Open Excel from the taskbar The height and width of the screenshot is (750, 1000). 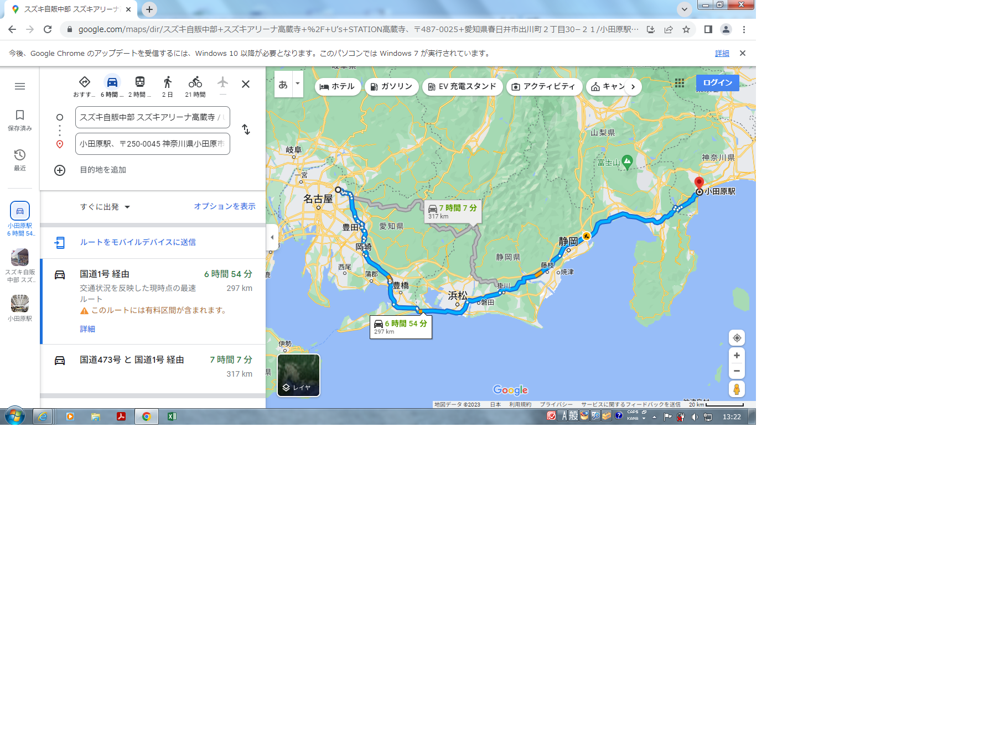172,416
